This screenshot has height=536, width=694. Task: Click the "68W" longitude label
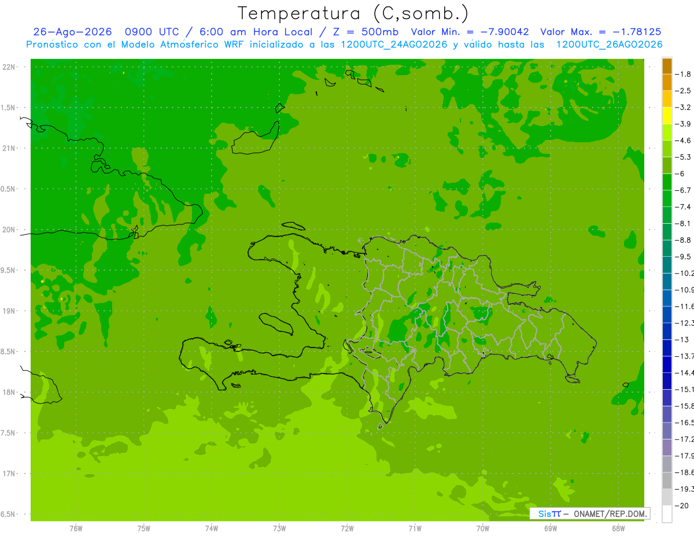(x=618, y=528)
